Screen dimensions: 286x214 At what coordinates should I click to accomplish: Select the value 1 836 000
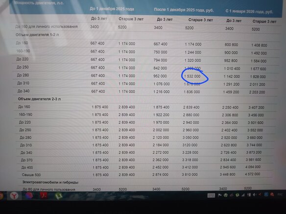click(191, 92)
